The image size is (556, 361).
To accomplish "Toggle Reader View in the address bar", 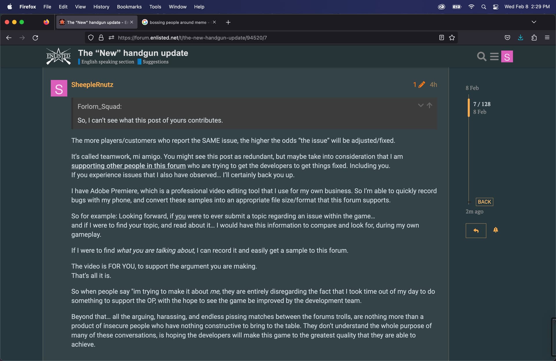I will pyautogui.click(x=441, y=38).
